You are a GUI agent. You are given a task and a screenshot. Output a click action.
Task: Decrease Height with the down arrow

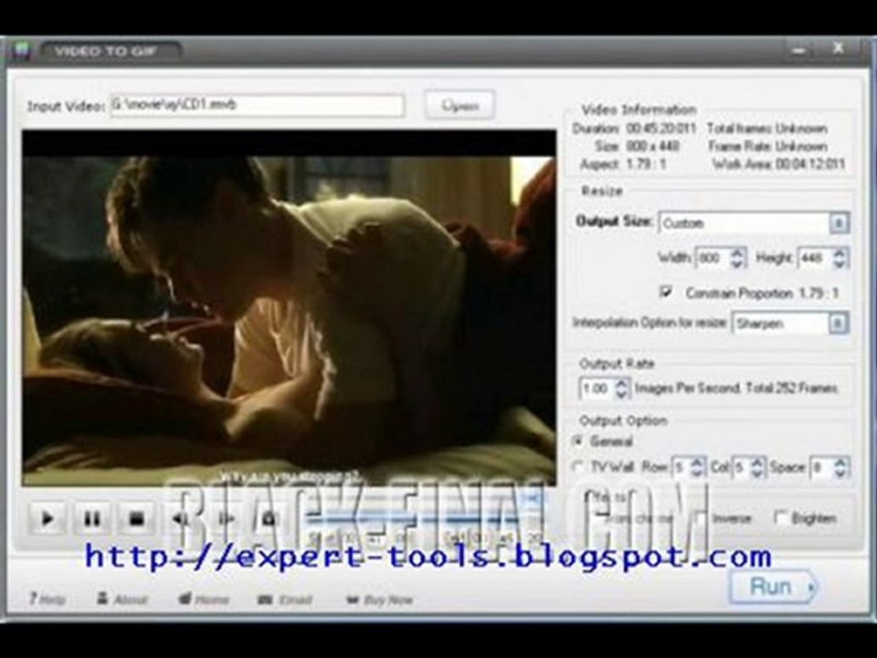840,263
